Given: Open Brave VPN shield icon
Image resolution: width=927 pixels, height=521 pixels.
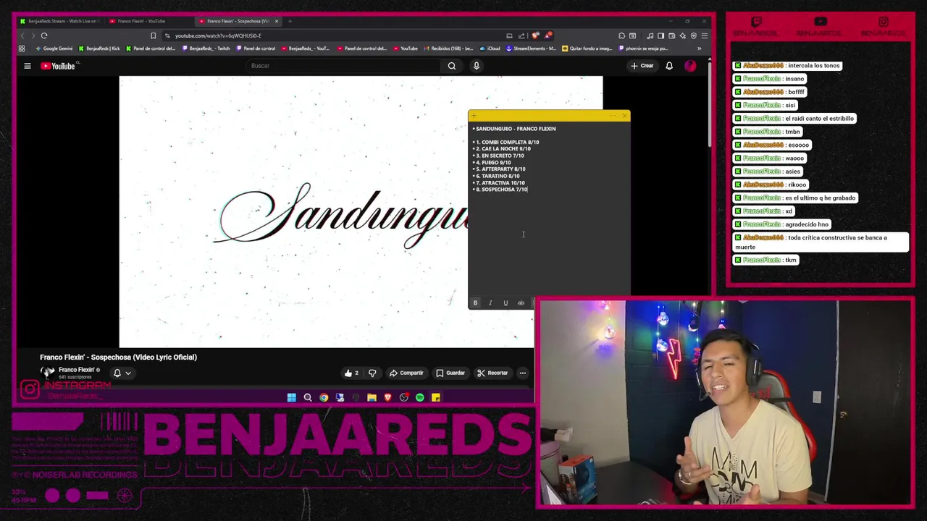Looking at the screenshot, I should pyautogui.click(x=694, y=35).
